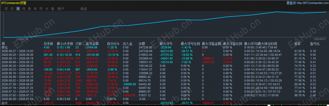Click the trade count 1083
Viewport: 329px width, 106px height.
[x=79, y=80]
